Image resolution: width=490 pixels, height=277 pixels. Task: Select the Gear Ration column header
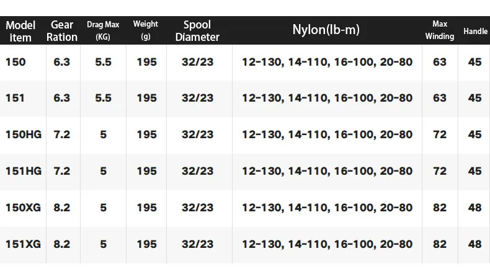coord(62,31)
